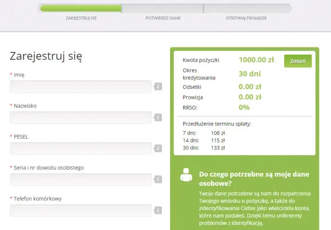Click the 108 zł extension fee
Screen dimensions: 331x230
(218, 133)
